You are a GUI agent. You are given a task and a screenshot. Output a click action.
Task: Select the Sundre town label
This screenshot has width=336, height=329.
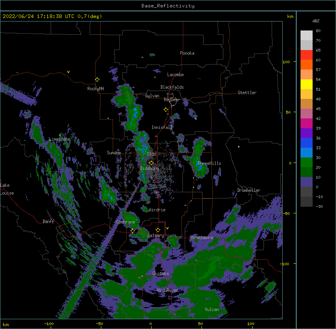pos(114,153)
